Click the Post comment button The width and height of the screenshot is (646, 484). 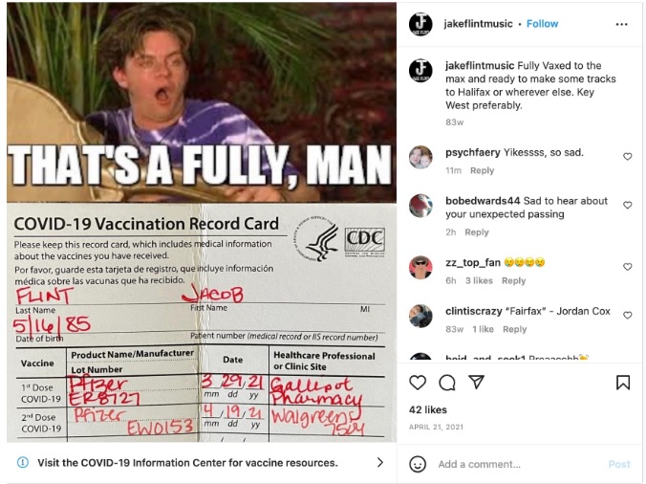619,464
